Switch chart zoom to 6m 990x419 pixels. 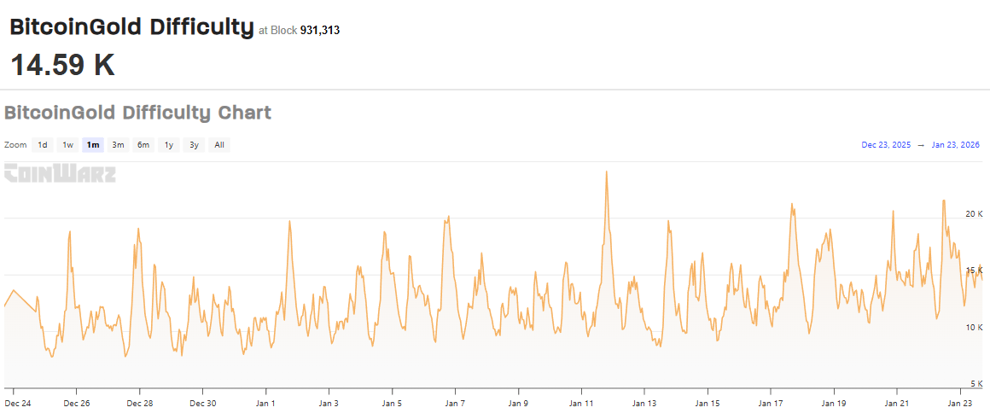pyautogui.click(x=143, y=145)
